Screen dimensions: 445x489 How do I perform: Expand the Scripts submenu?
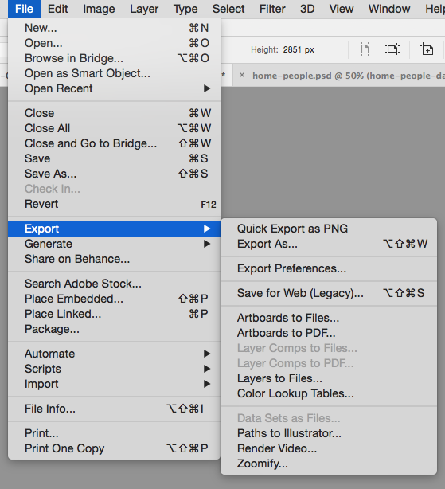[x=114, y=369]
